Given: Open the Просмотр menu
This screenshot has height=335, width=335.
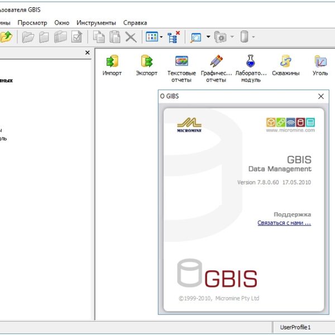Looking at the screenshot, I should point(32,23).
